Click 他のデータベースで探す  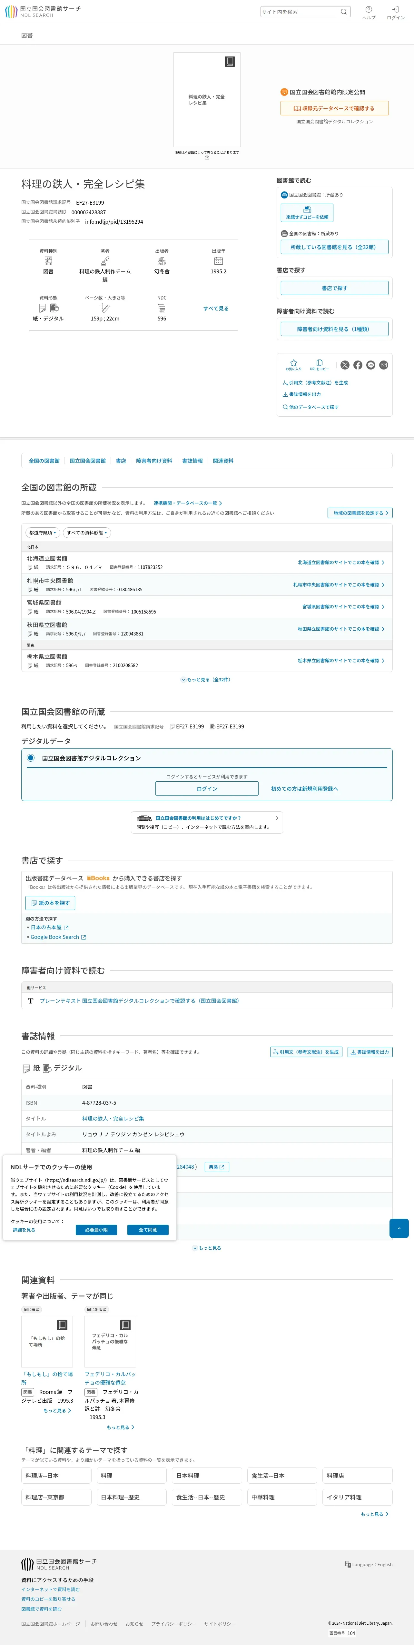tap(310, 407)
